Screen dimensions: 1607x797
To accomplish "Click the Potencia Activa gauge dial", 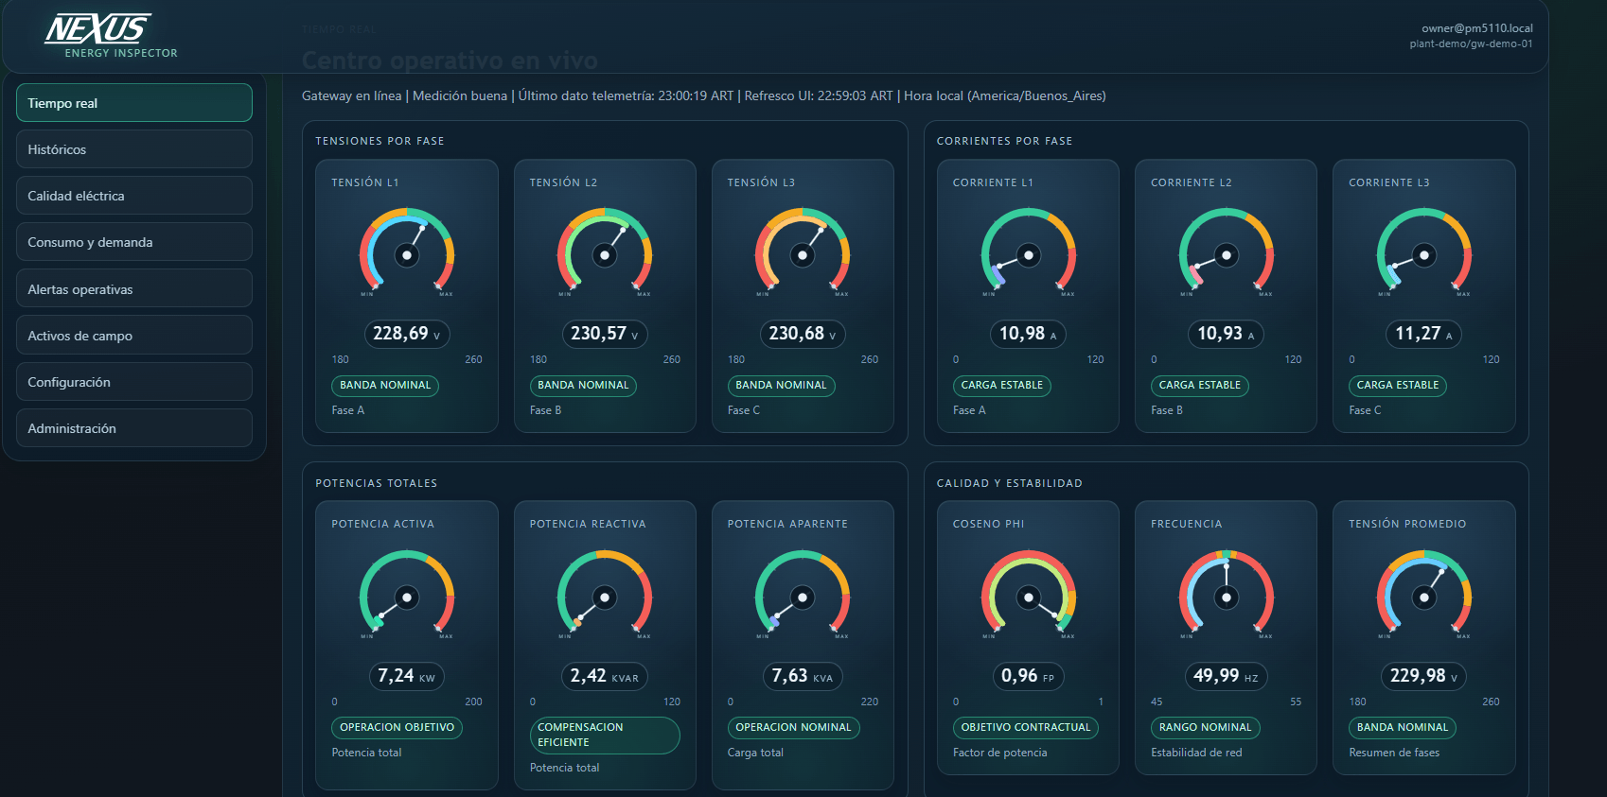I will [407, 595].
